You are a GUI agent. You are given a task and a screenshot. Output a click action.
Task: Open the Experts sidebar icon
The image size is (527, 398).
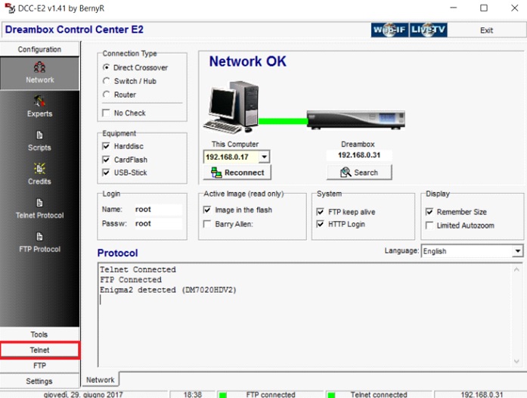tap(39, 106)
